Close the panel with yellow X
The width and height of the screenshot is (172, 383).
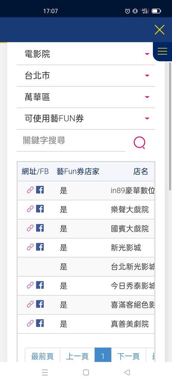(x=160, y=30)
